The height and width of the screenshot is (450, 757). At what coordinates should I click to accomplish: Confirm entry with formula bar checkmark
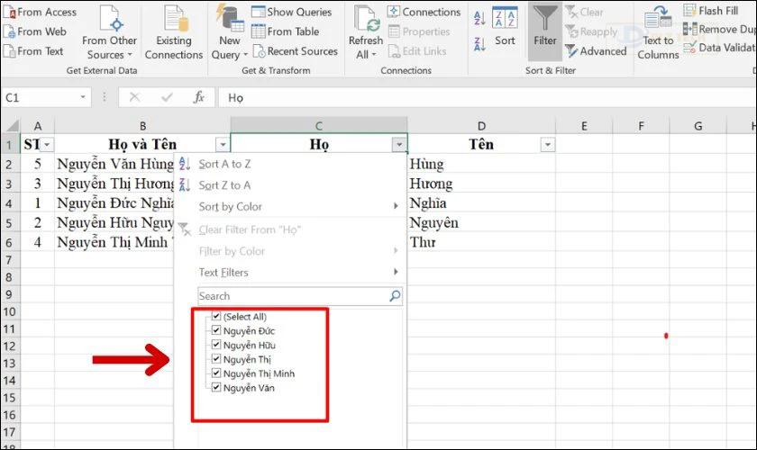[x=167, y=98]
